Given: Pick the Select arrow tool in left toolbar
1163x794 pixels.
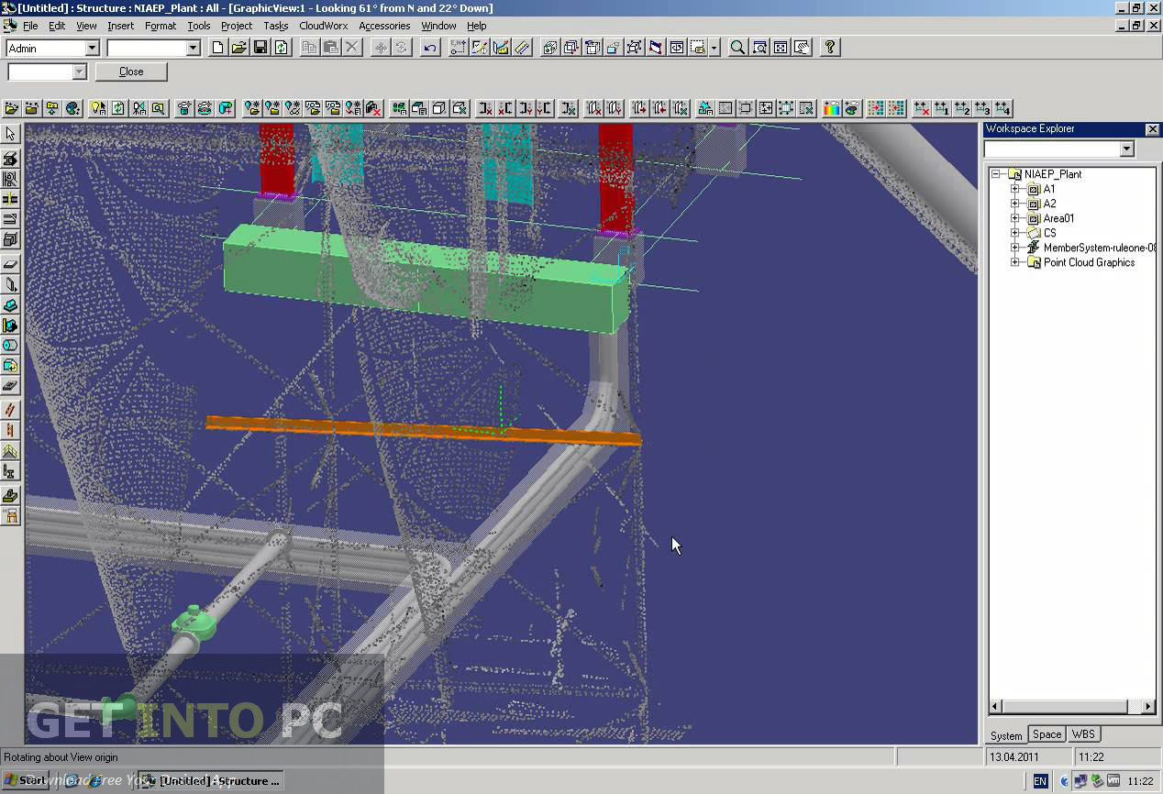Looking at the screenshot, I should (x=10, y=135).
